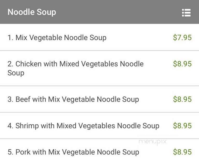This screenshot has height=163, width=199.
Task: Tap the $8.95 price for pork soup
Action: 182,152
